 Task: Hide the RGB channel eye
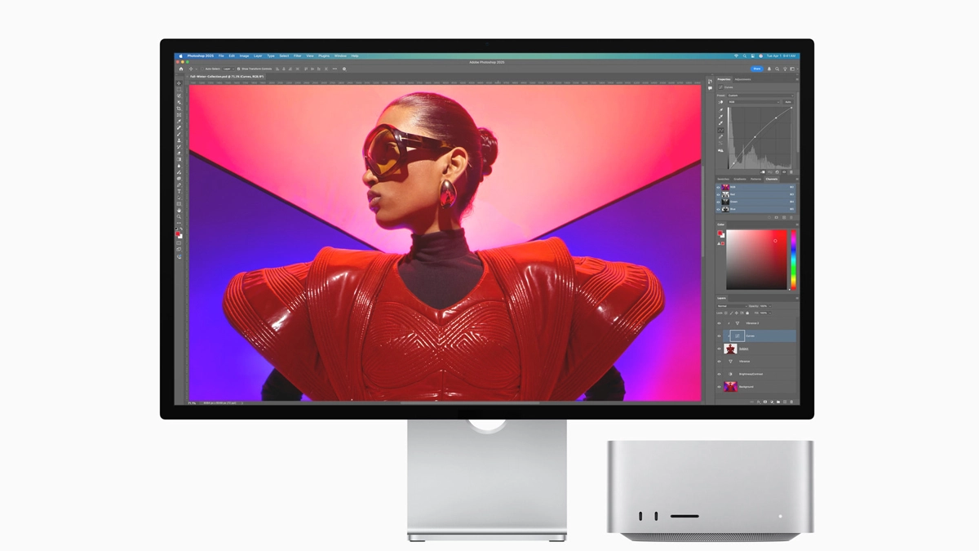pyautogui.click(x=718, y=187)
